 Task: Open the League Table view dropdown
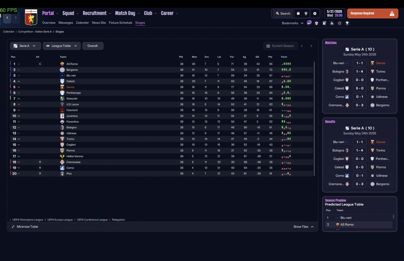point(62,46)
